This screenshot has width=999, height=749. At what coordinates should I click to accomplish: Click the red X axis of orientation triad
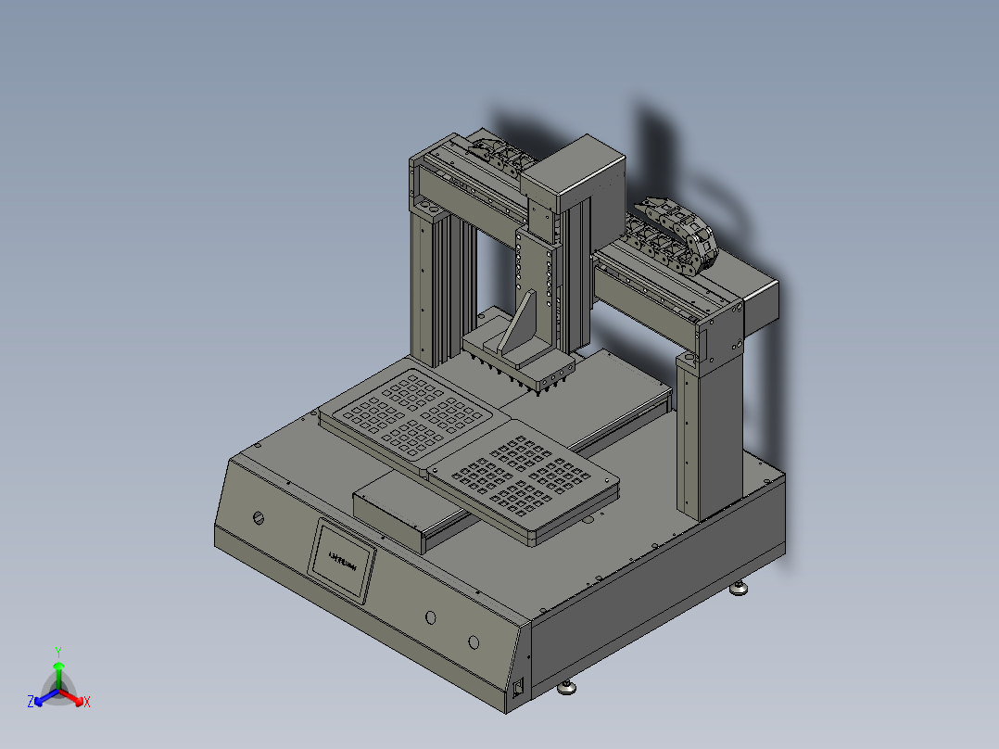click(72, 697)
